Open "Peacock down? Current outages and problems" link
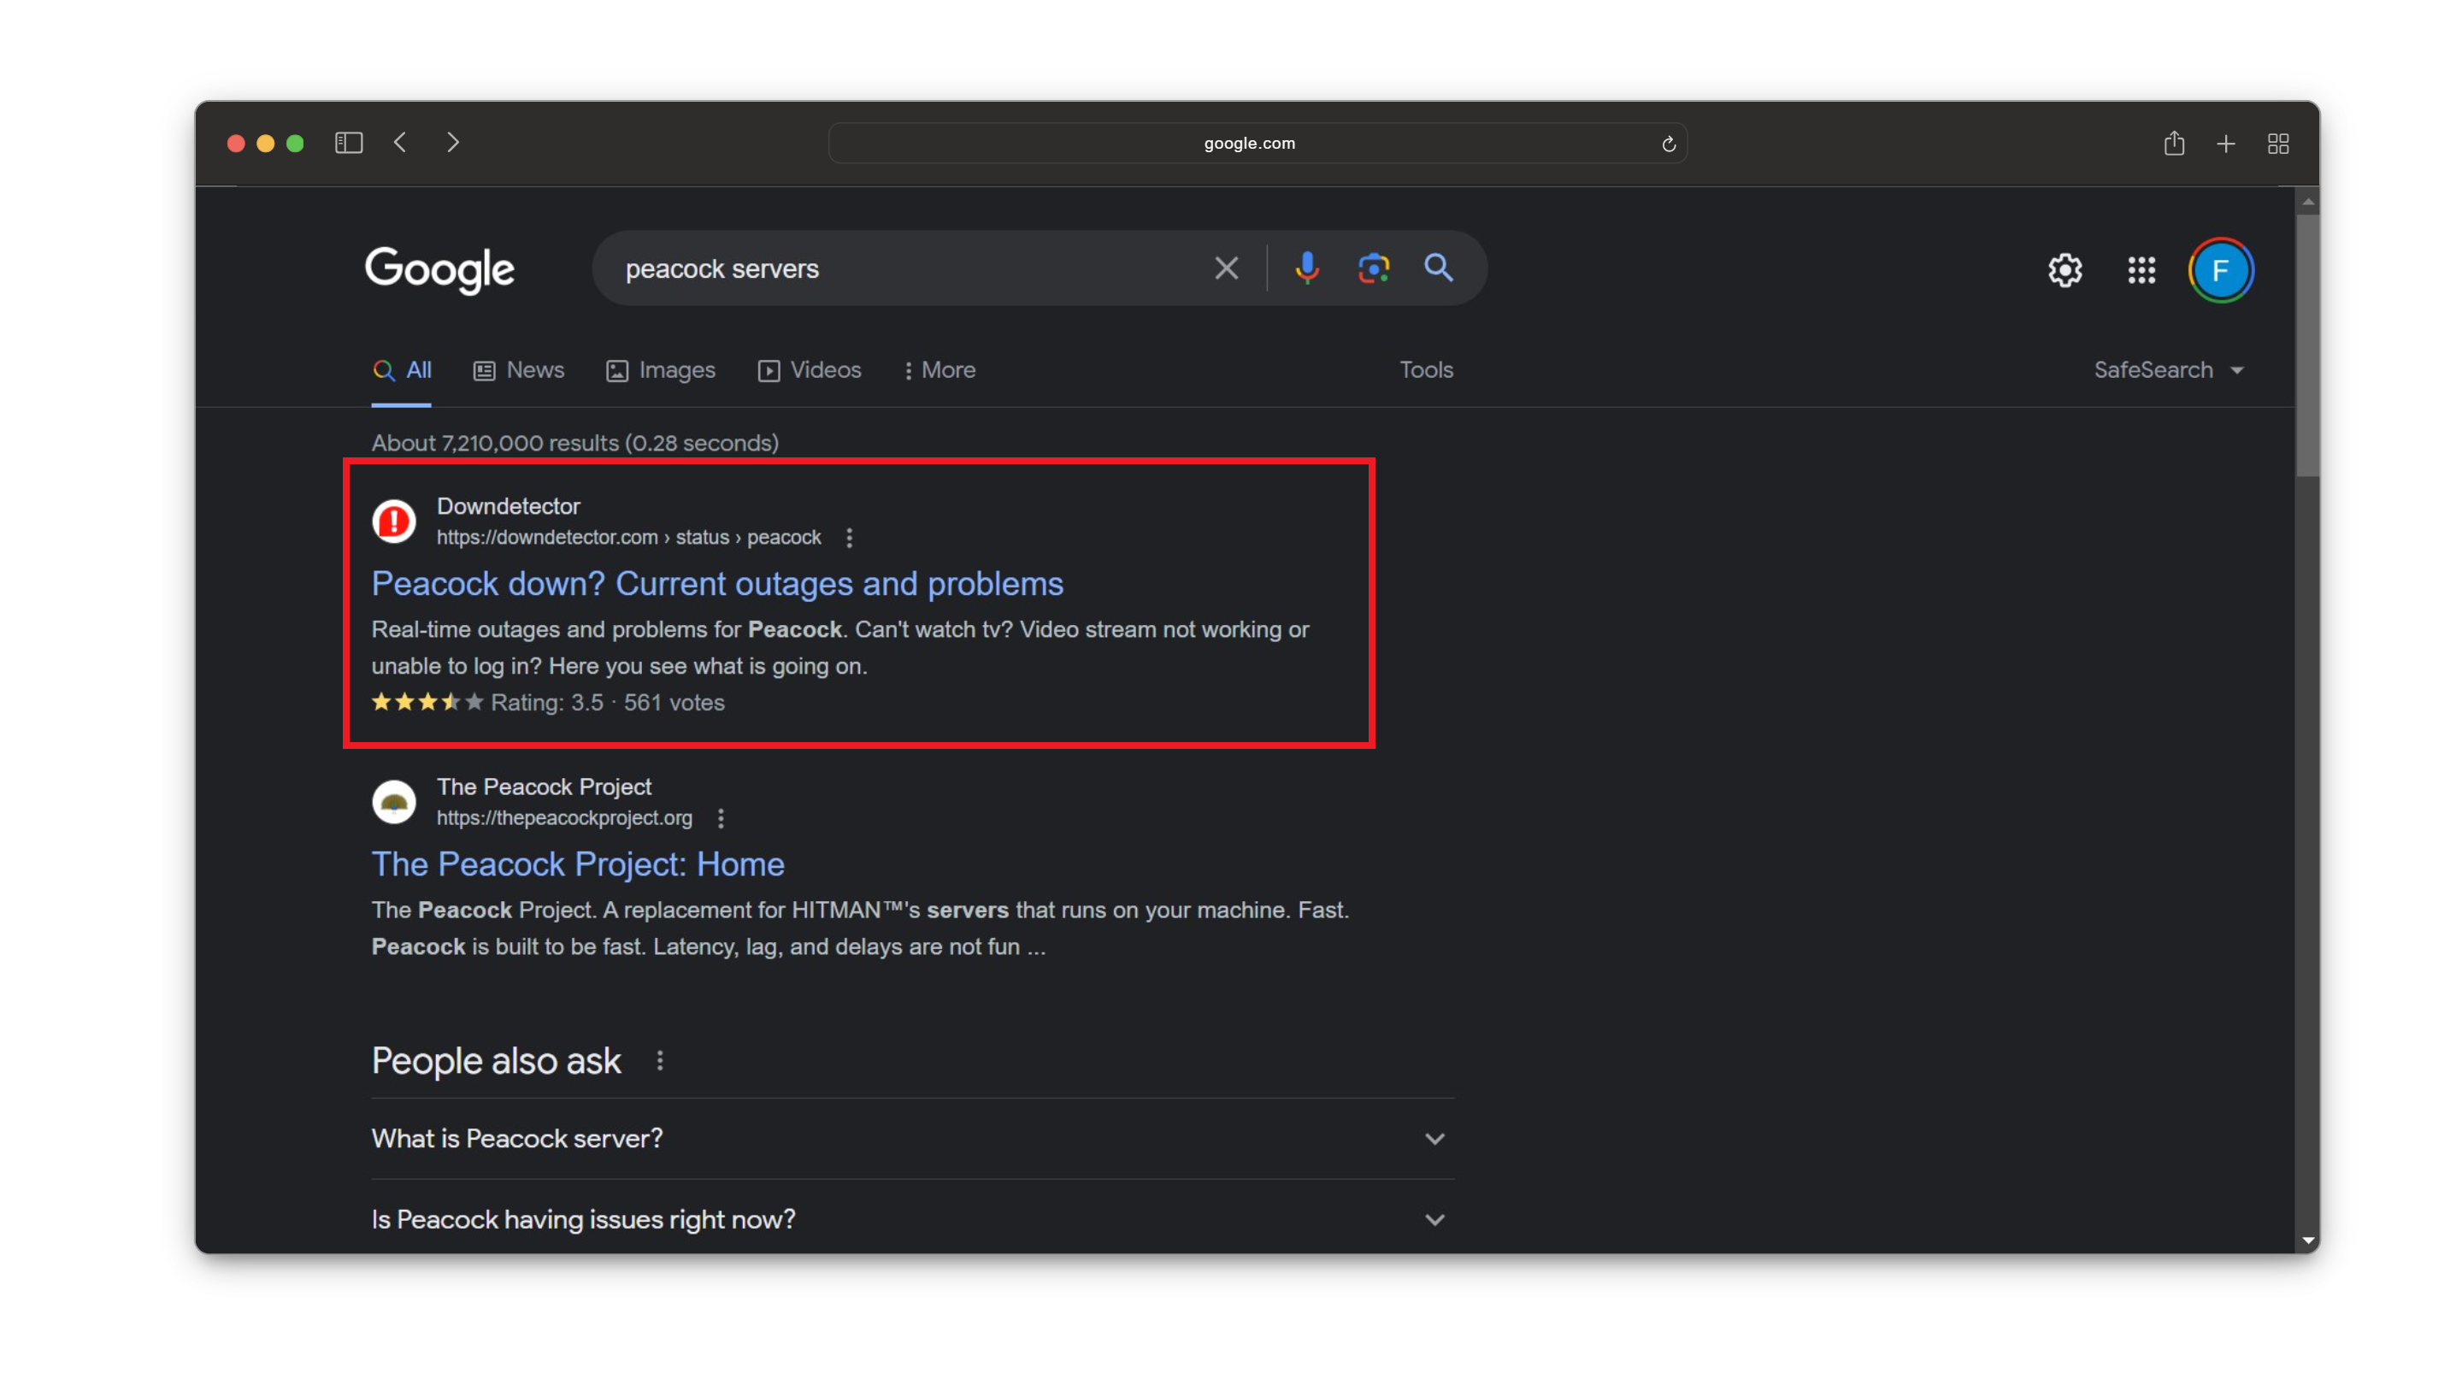The image size is (2462, 1385). tap(717, 584)
